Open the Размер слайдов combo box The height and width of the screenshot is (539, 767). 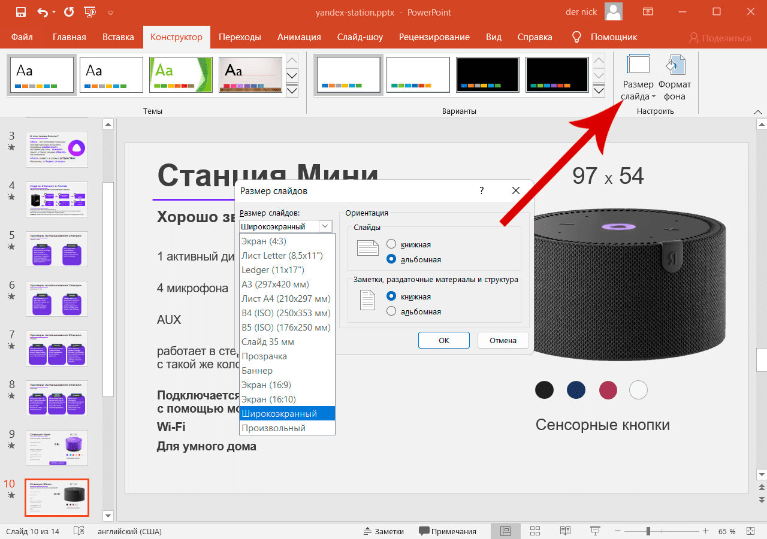286,226
